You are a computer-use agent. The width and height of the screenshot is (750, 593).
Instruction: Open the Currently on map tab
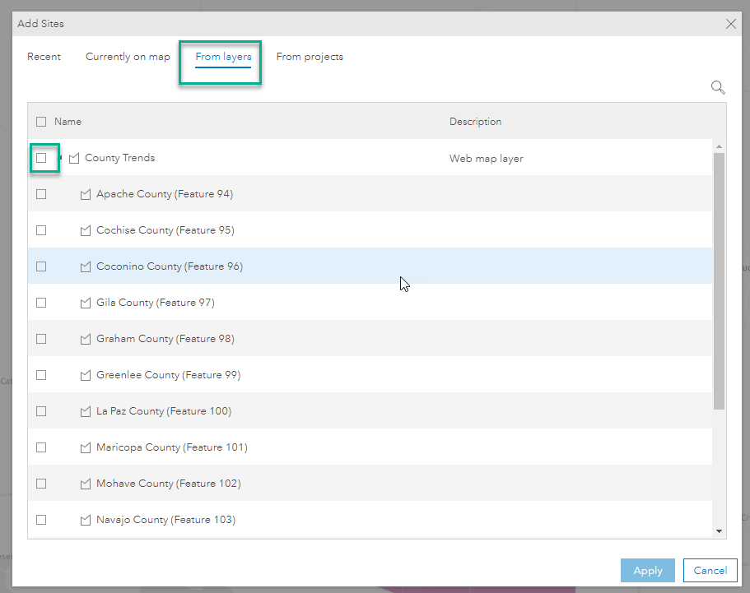[128, 57]
